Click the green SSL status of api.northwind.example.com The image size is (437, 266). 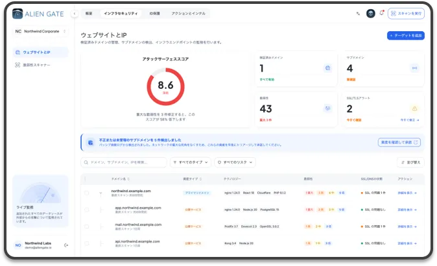click(x=373, y=243)
